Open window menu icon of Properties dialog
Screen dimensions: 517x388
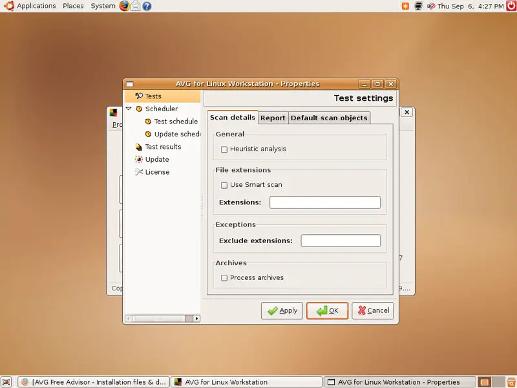point(130,84)
